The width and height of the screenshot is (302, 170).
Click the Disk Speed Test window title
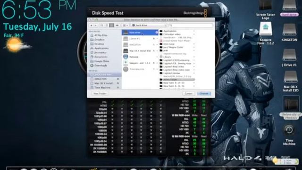(x=108, y=13)
